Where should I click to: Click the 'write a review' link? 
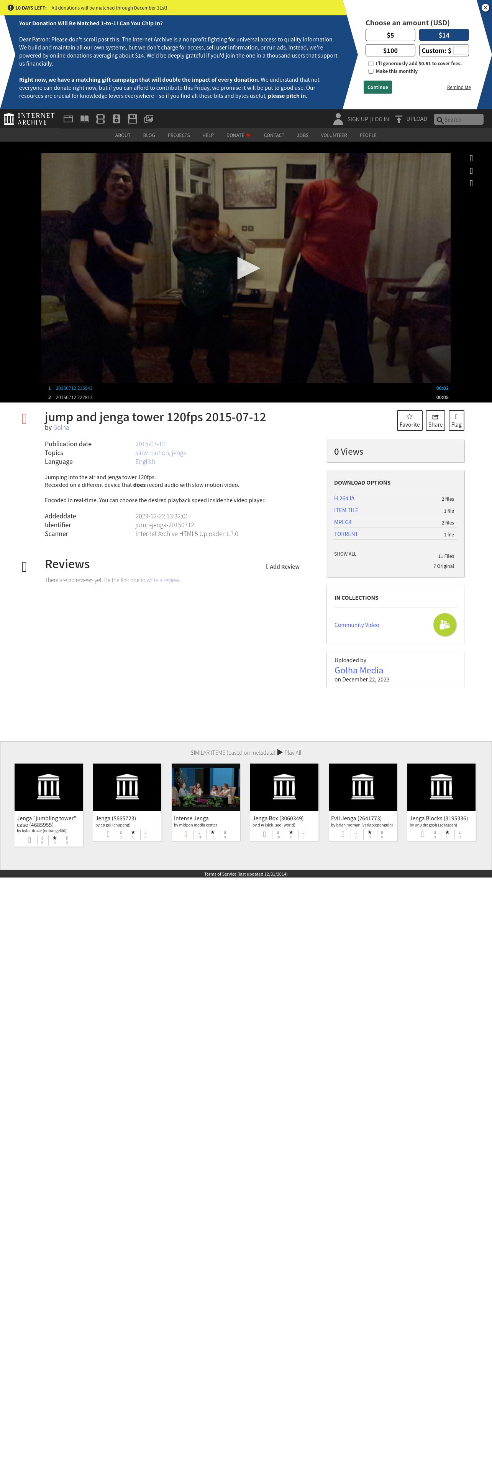coord(163,580)
